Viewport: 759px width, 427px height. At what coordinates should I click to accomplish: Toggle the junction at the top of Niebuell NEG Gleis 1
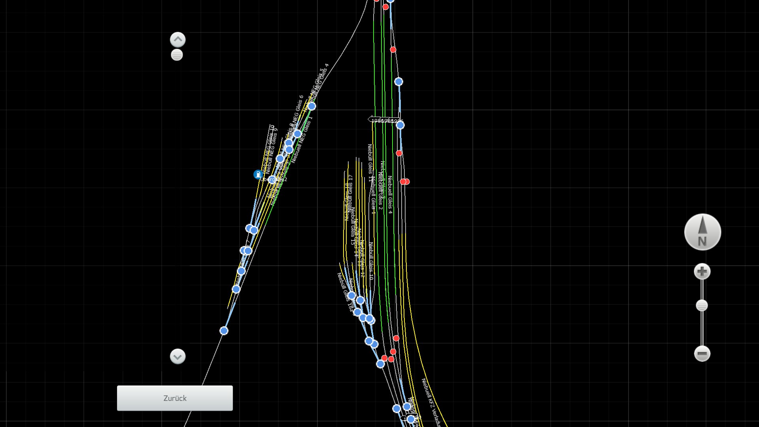tap(312, 106)
